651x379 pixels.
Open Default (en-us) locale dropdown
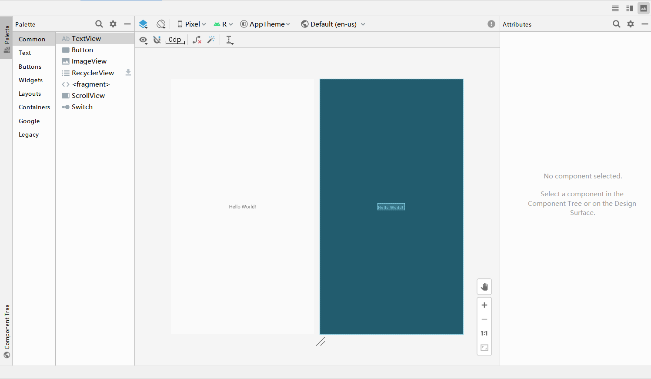(333, 24)
